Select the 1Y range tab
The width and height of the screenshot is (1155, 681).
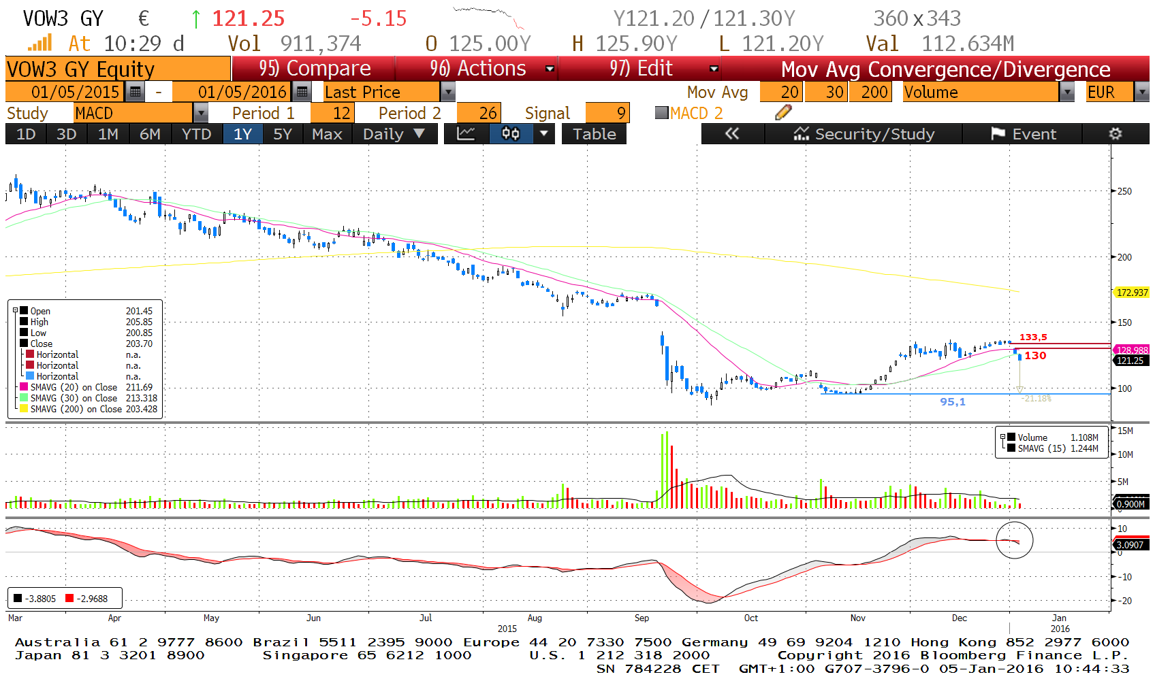pos(243,134)
